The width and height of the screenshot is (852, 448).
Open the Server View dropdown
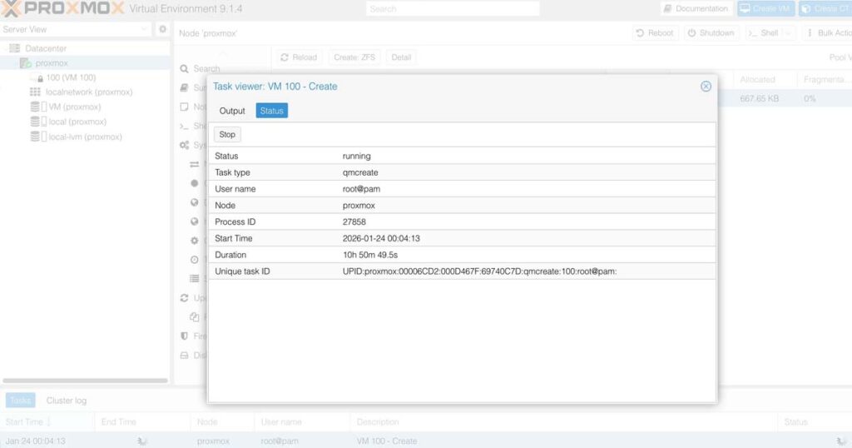coord(76,29)
